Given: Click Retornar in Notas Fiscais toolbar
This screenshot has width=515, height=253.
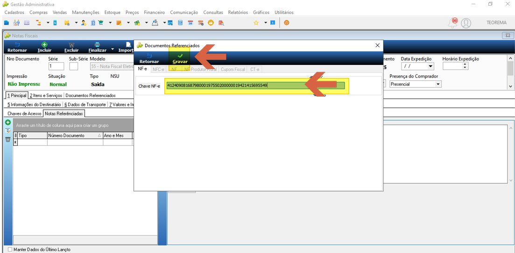Looking at the screenshot, I should point(17,47).
